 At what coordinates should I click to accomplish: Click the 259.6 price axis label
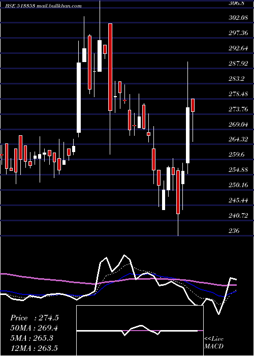(237, 155)
